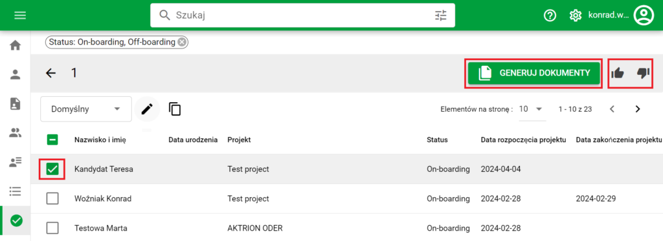Go to Home in sidebar
This screenshot has width=663, height=241.
coord(16,45)
